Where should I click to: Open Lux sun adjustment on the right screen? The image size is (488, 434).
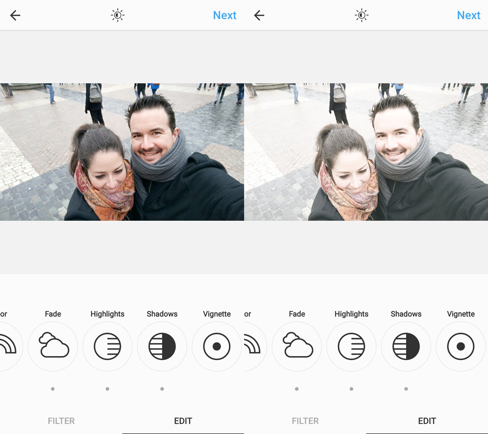362,16
